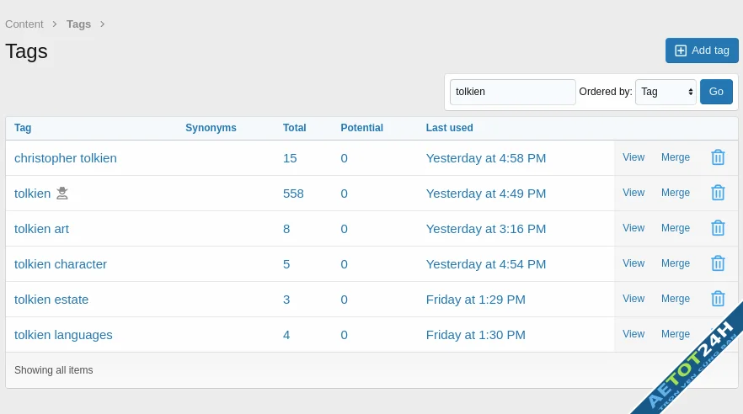Open Content in breadcrumb
The width and height of the screenshot is (743, 414).
click(x=24, y=24)
